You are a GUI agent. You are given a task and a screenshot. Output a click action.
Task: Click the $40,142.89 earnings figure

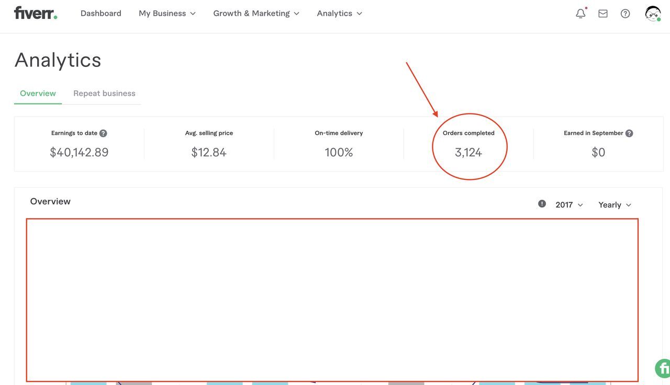[x=79, y=153]
